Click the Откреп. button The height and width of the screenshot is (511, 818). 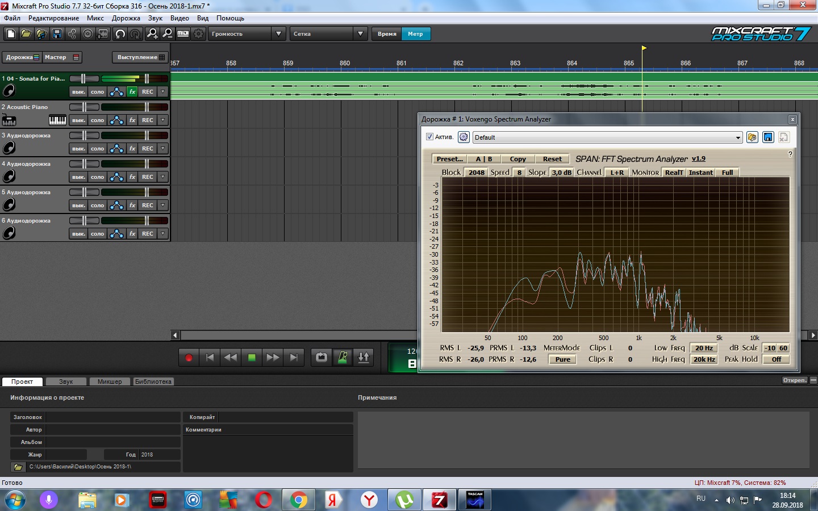[795, 380]
